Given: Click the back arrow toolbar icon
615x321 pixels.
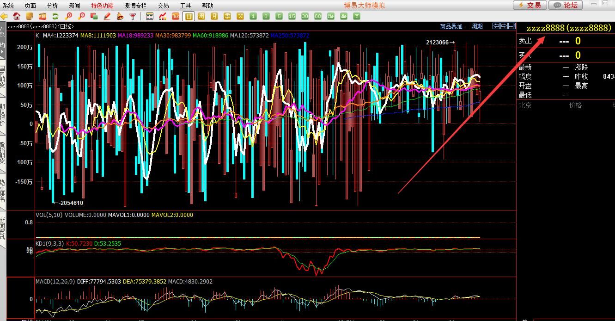Looking at the screenshot, I should pyautogui.click(x=4, y=16).
